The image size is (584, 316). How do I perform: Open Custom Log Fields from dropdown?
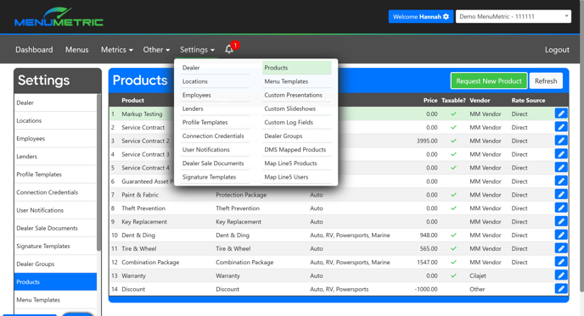(x=297, y=122)
